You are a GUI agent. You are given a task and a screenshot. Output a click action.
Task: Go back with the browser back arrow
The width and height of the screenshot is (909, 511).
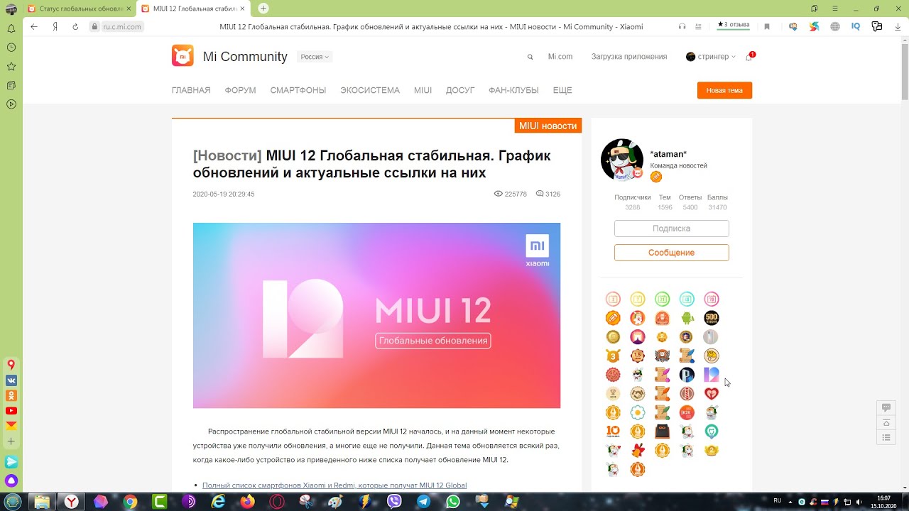point(34,27)
